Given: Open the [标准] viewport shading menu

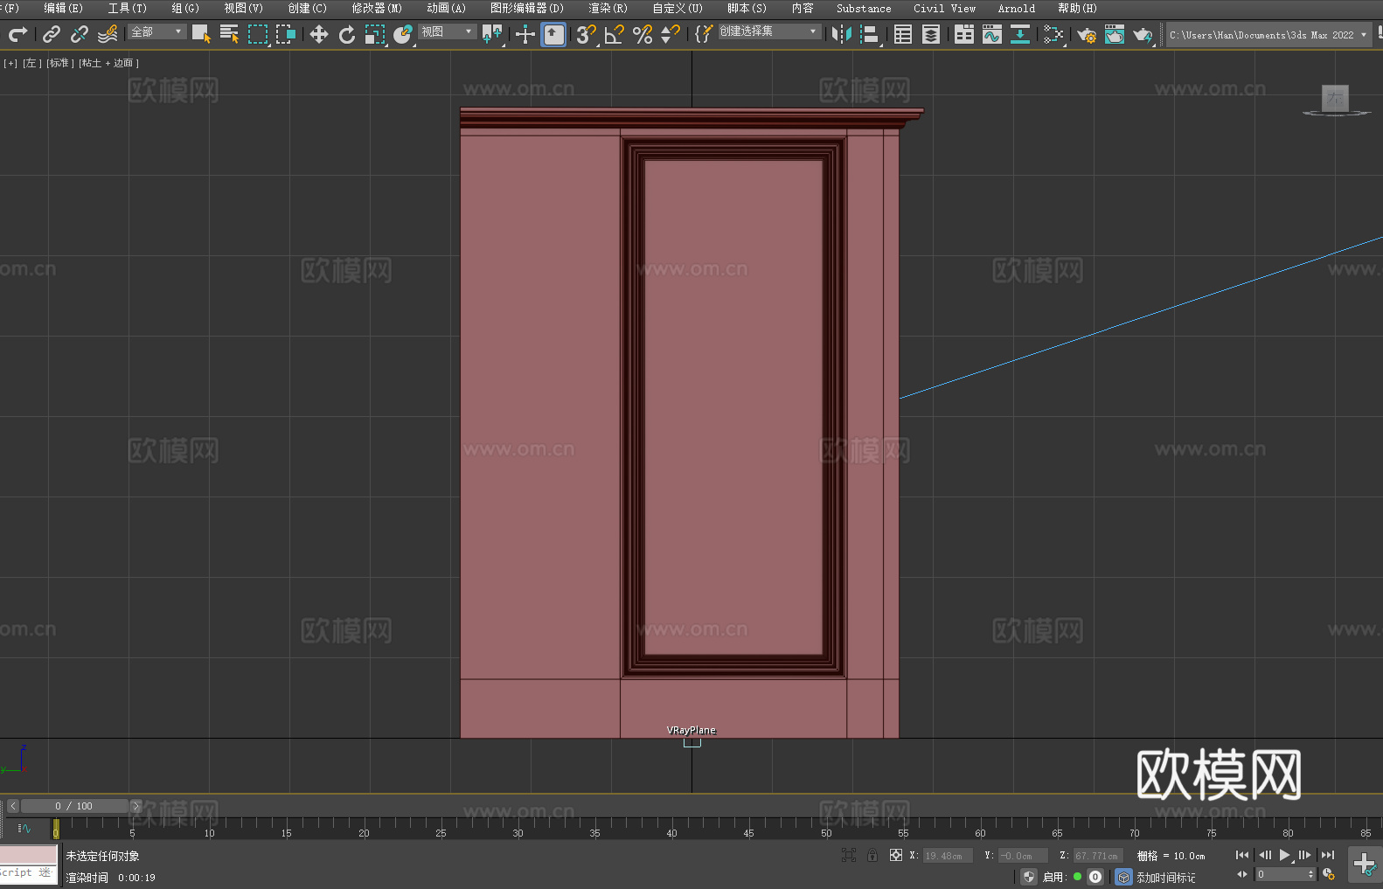Looking at the screenshot, I should 60,63.
